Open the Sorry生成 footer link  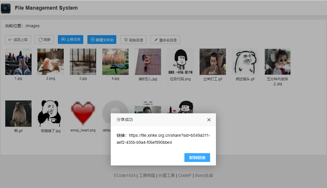(x=204, y=175)
